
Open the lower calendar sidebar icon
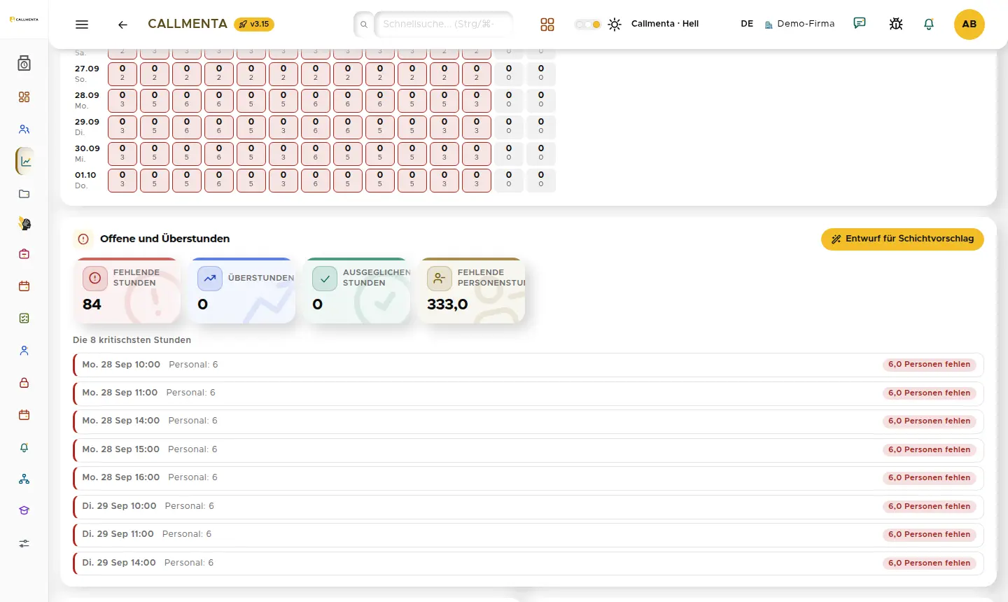24,415
